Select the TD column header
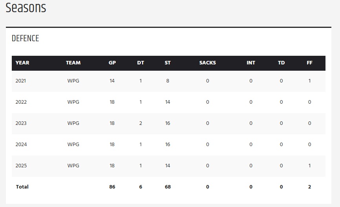Image resolution: width=340 pixels, height=207 pixels. tap(281, 63)
